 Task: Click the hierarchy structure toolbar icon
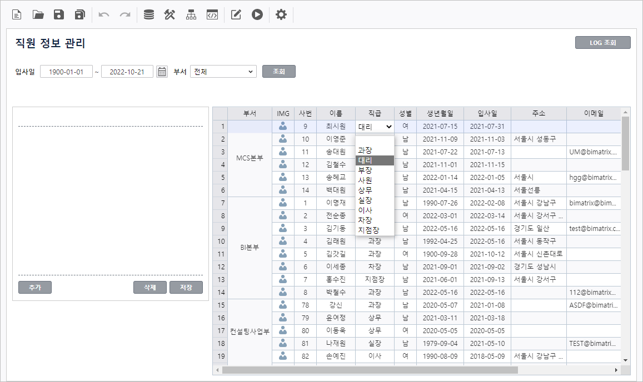(191, 15)
